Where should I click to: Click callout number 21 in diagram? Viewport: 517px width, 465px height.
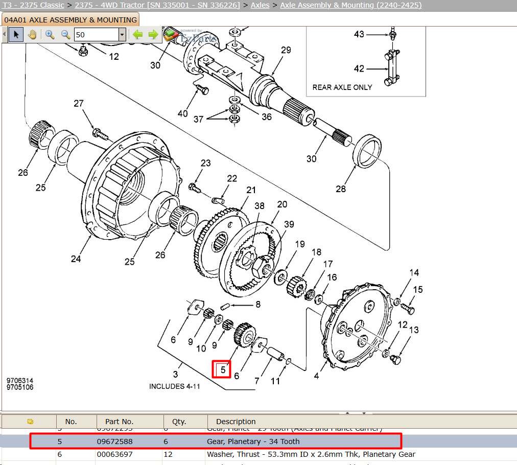(251, 190)
